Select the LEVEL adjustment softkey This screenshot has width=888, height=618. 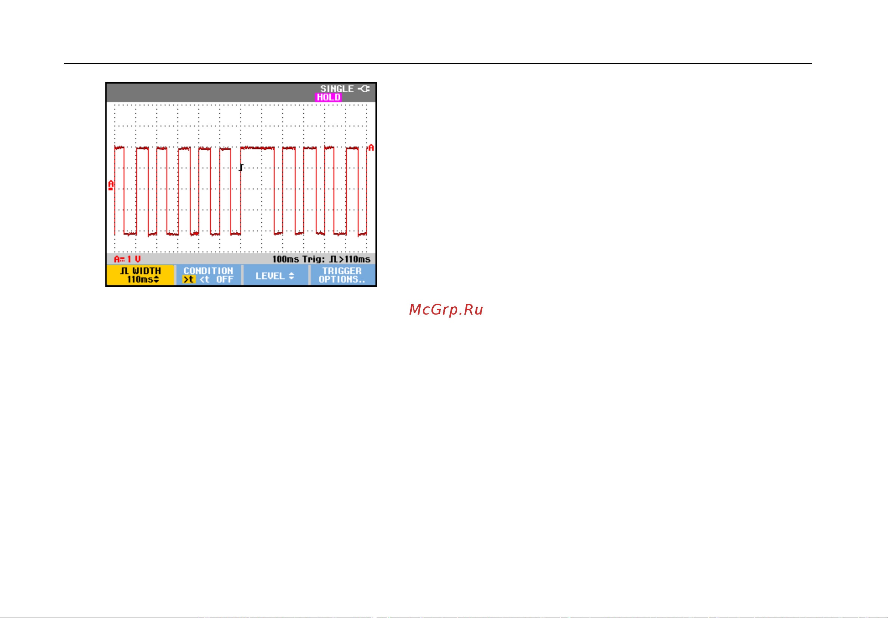pos(275,276)
